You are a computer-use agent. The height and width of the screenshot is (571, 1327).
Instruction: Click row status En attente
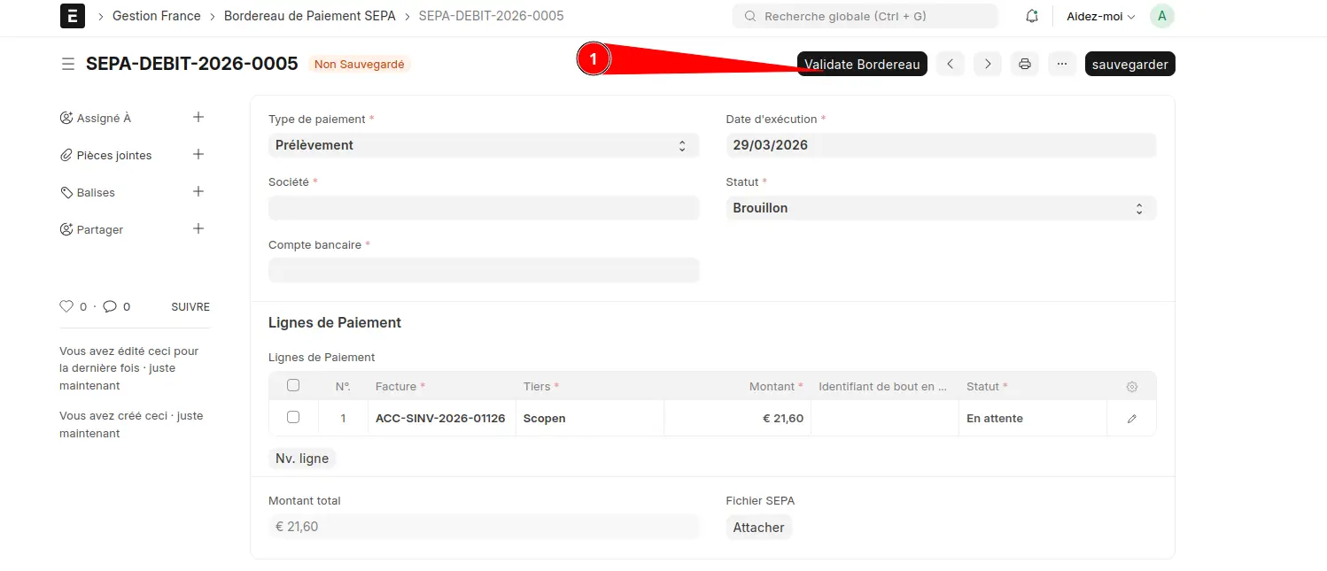1033,418
